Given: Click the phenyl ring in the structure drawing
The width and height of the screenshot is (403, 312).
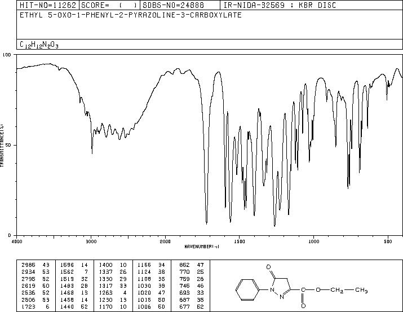Looking at the screenshot, I should [x=247, y=290].
